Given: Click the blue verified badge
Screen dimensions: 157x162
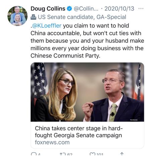Looking at the screenshot, I should (69, 9).
